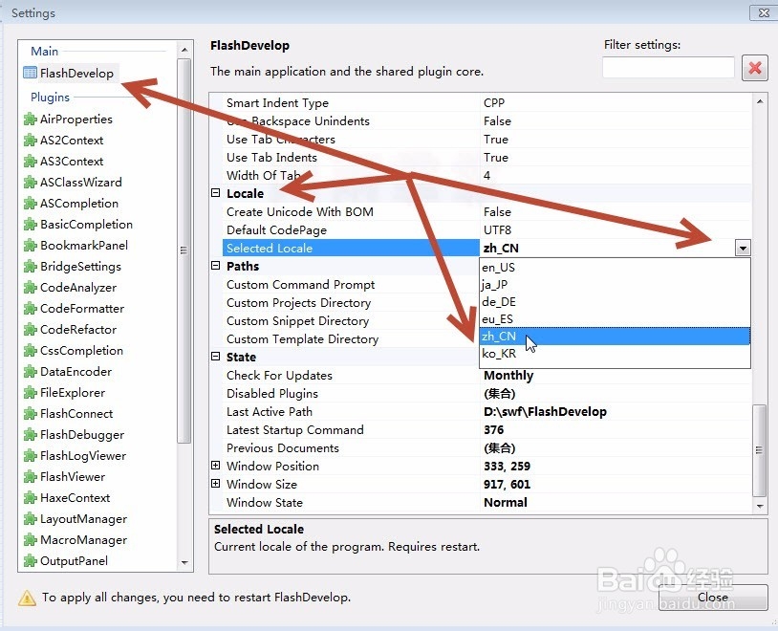This screenshot has width=778, height=631.
Task: Click plugin list scrollbar down arrow
Action: point(184,562)
